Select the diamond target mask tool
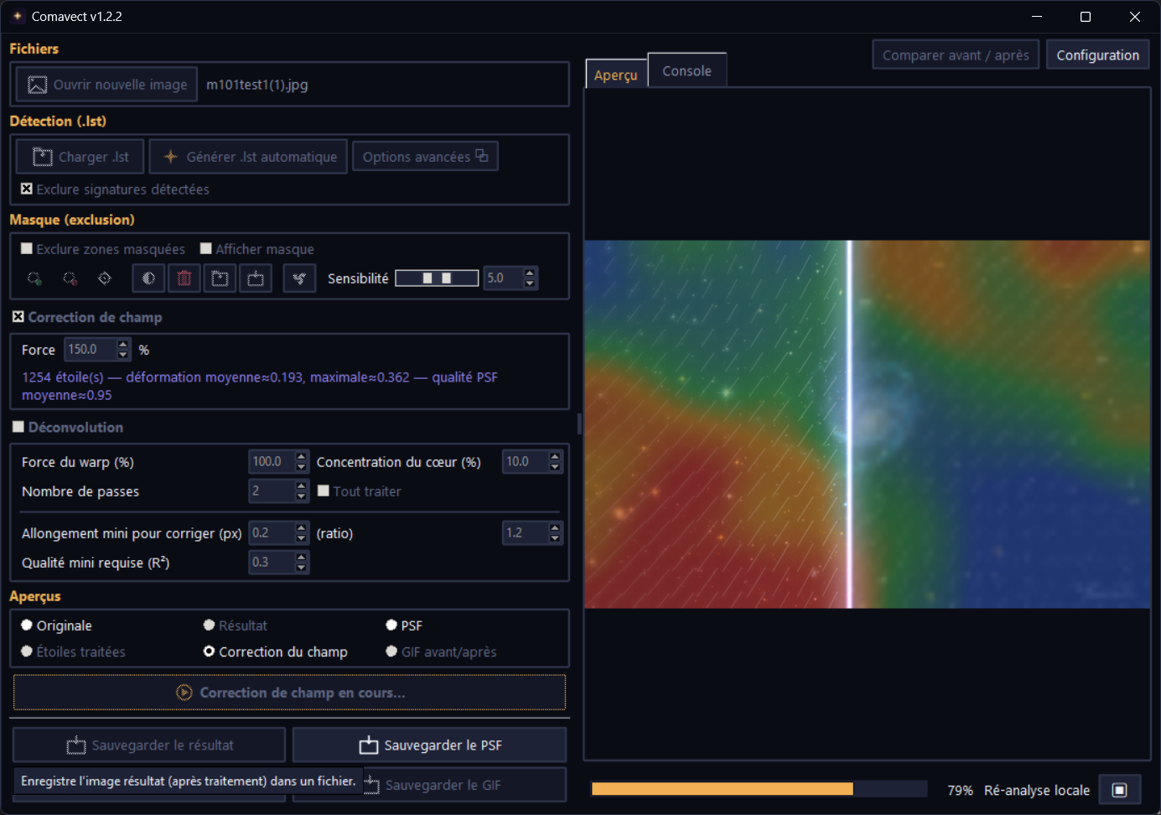The height and width of the screenshot is (815, 1161). coord(105,278)
